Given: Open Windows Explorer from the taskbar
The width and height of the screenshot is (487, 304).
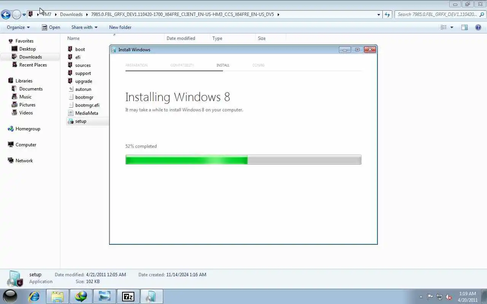Looking at the screenshot, I should 57,296.
